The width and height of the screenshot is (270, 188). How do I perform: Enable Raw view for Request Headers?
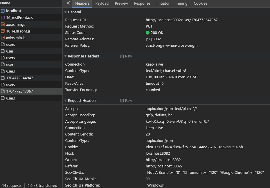pyautogui.click(x=122, y=101)
